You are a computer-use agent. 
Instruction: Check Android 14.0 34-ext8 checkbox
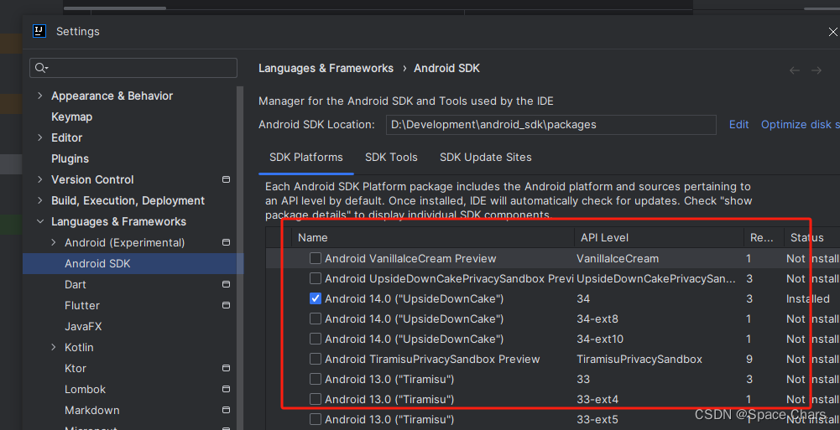(316, 319)
